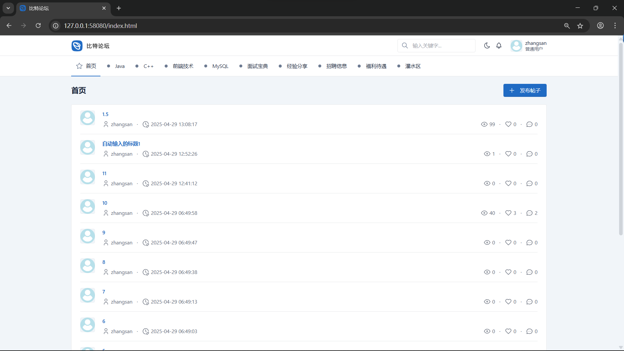Click the comment icon on post 10

(529, 213)
